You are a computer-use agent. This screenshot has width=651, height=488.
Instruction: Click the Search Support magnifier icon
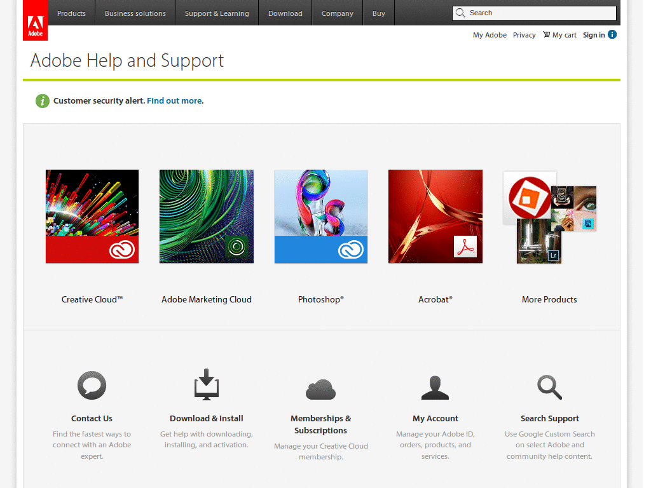[x=549, y=387]
